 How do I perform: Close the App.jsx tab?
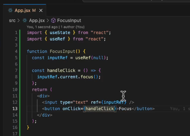tap(41, 11)
